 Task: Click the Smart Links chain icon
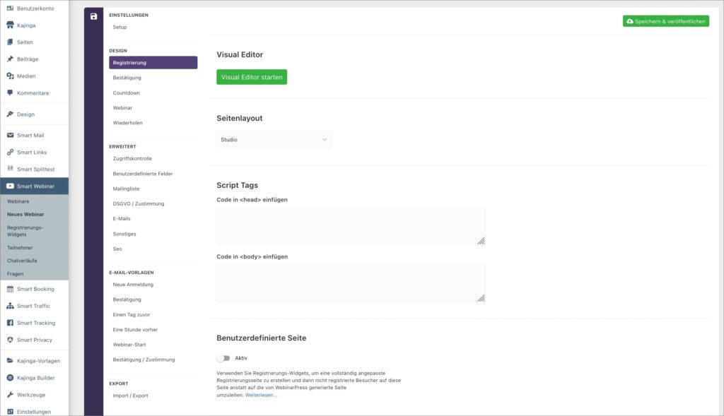[x=10, y=152]
